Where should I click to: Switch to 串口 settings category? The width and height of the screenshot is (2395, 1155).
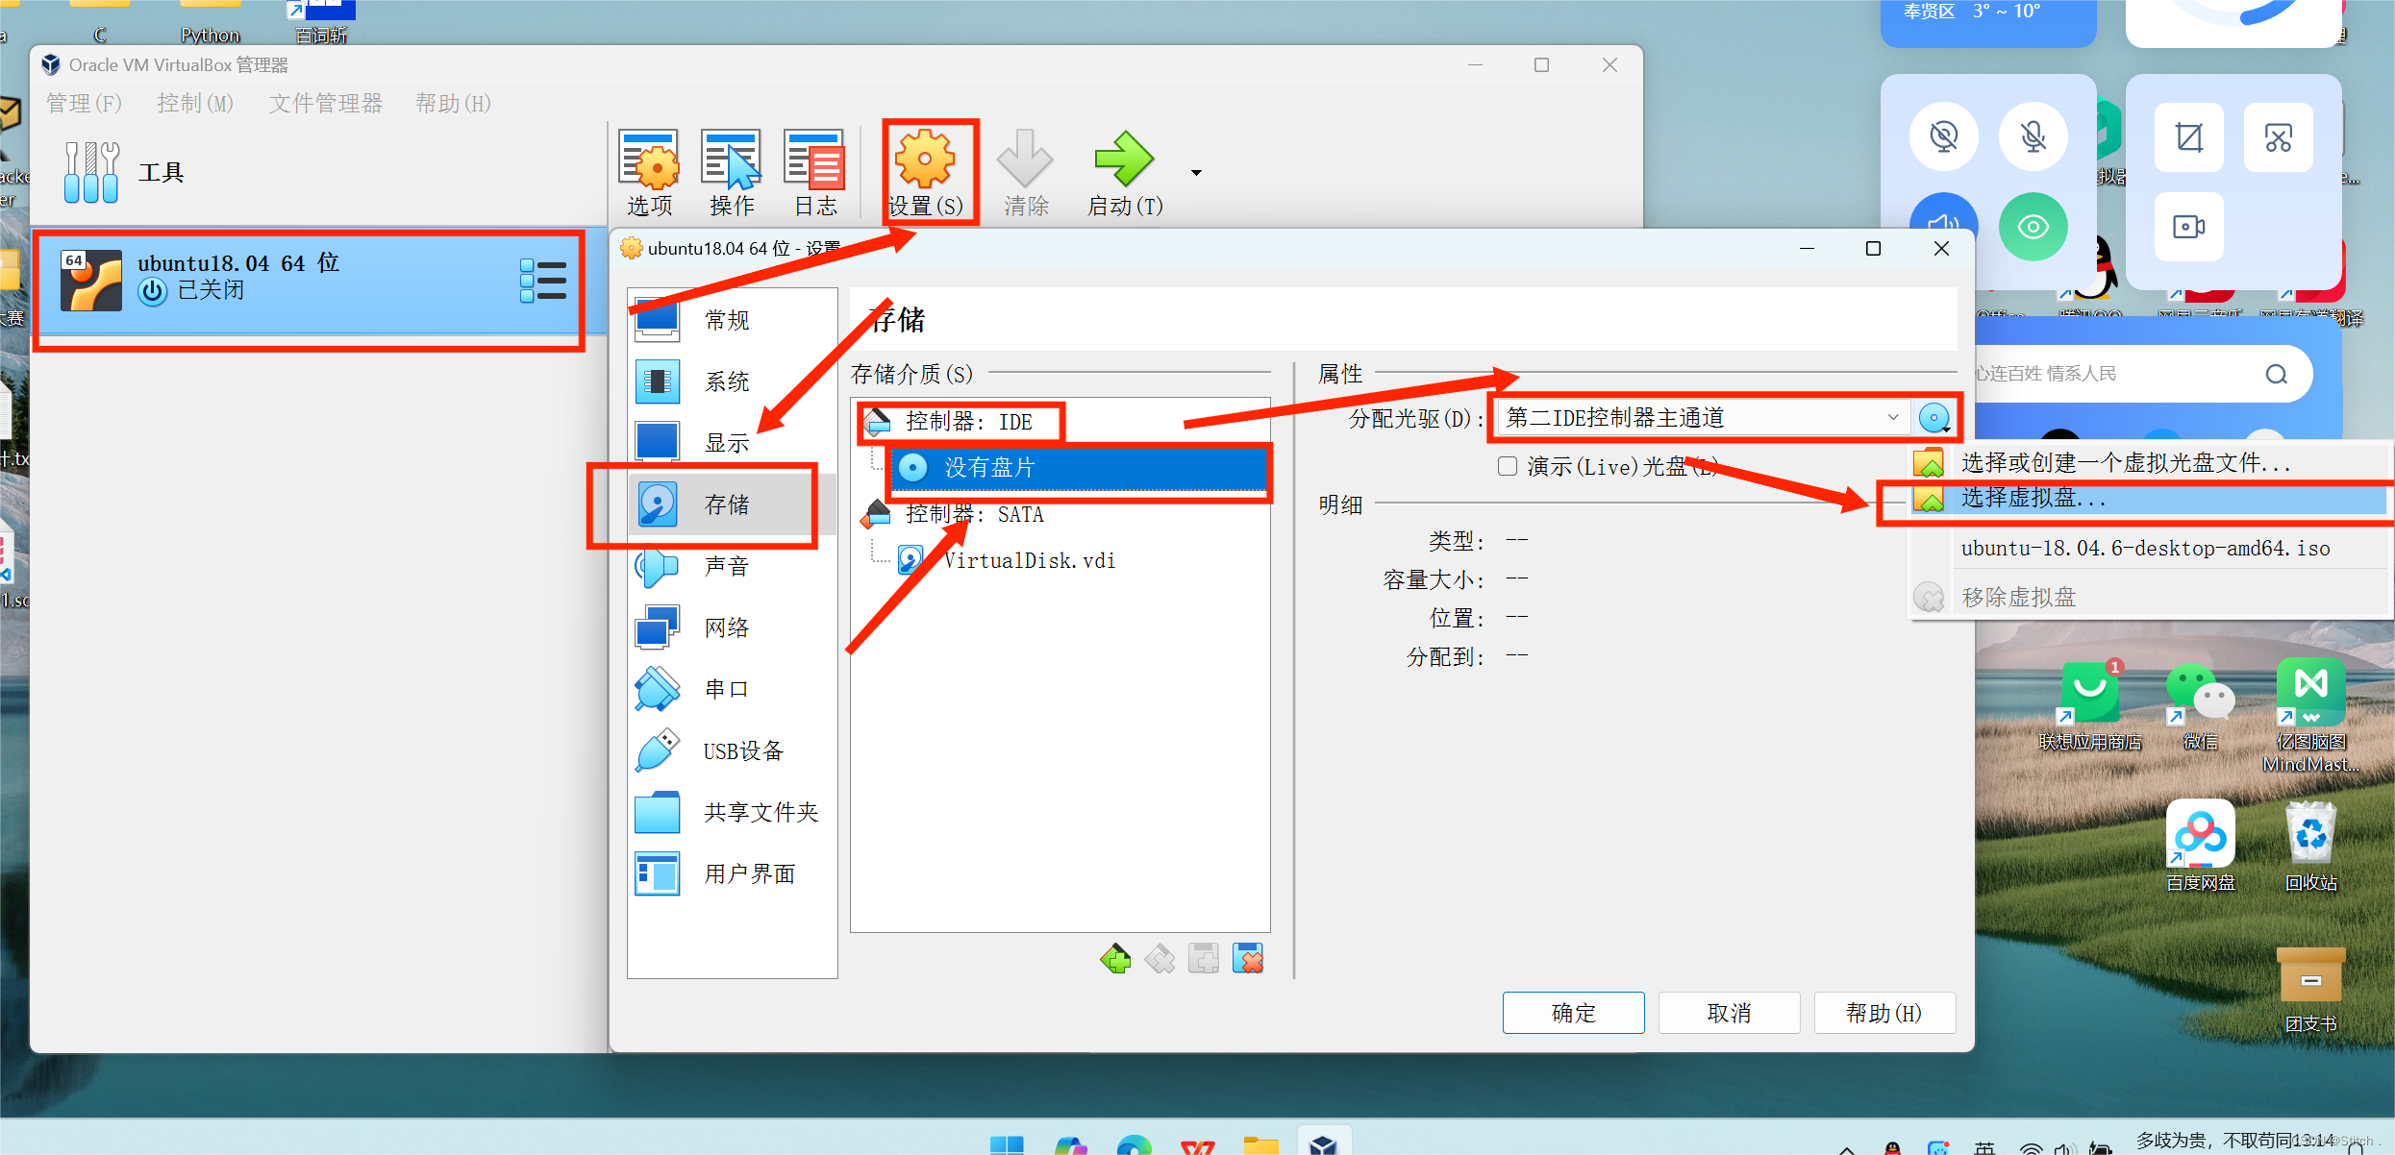(x=732, y=689)
